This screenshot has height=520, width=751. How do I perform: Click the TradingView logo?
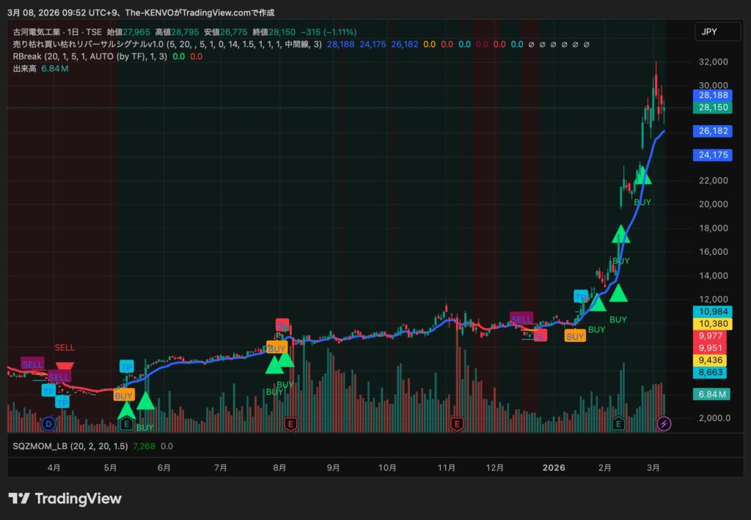pos(65,499)
